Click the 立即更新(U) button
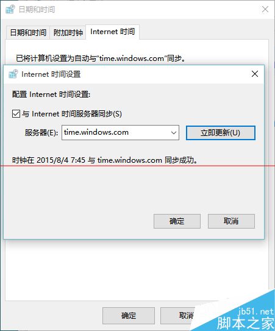Image resolution: width=275 pixels, height=331 pixels. pos(221,133)
